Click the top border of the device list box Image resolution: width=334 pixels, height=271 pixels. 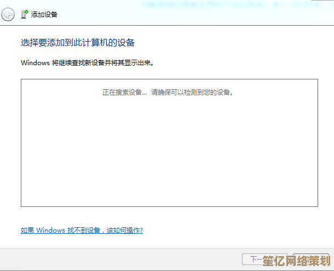tap(169, 79)
